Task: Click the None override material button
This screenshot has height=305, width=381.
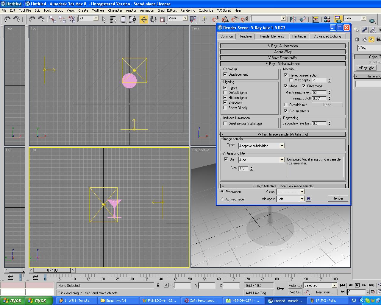Action: click(327, 105)
